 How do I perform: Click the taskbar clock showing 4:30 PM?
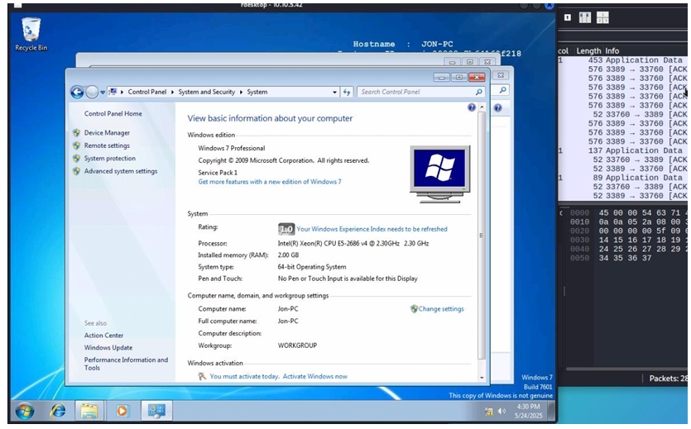[x=528, y=411]
